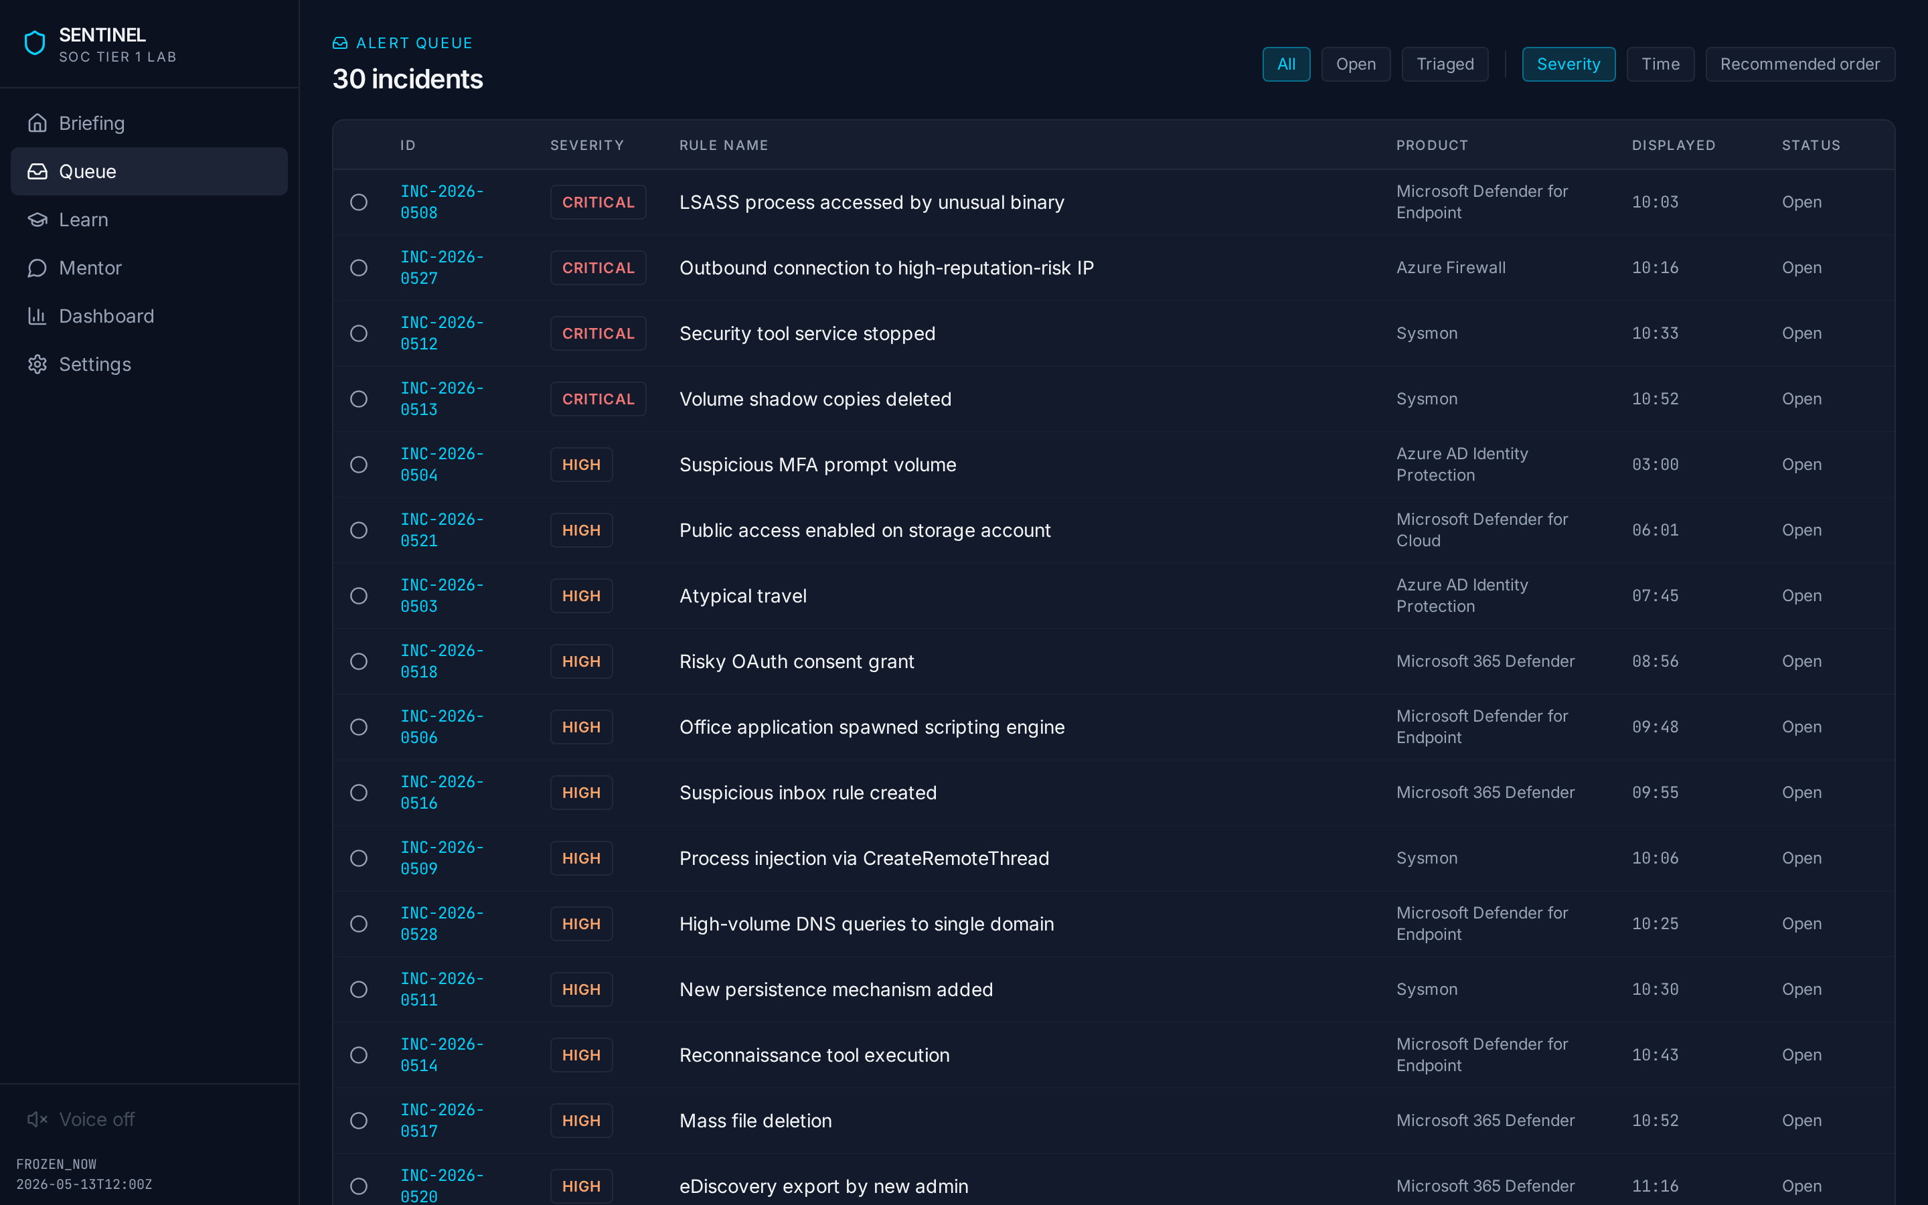Sort by Recommended order
This screenshot has width=1928, height=1205.
[x=1799, y=64]
